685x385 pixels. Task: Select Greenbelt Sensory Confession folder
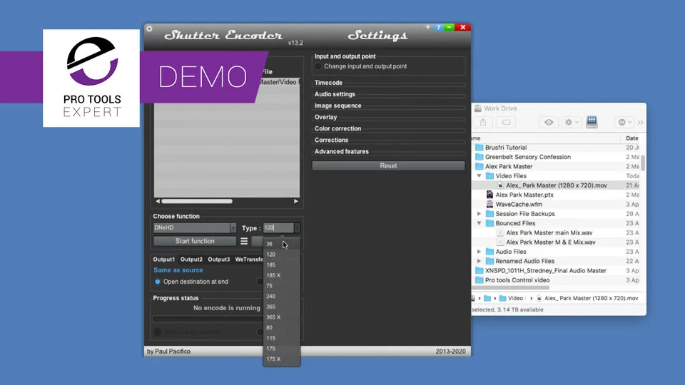528,157
